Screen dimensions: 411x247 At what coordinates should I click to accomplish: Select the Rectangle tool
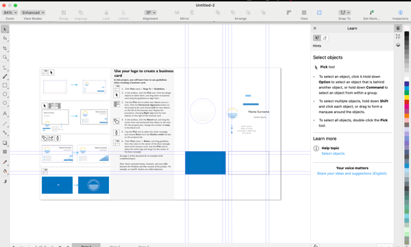pos(5,86)
